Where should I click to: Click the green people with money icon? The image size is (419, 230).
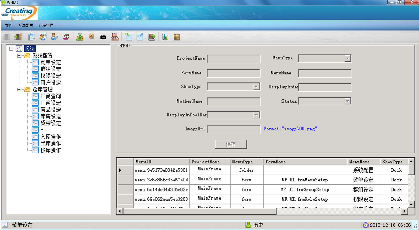tap(80, 37)
